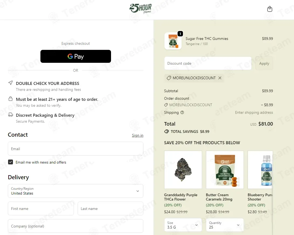The image size is (294, 235).
Task: Click the Blueberry Punch Shooter price $2.80
Action: 252,212
